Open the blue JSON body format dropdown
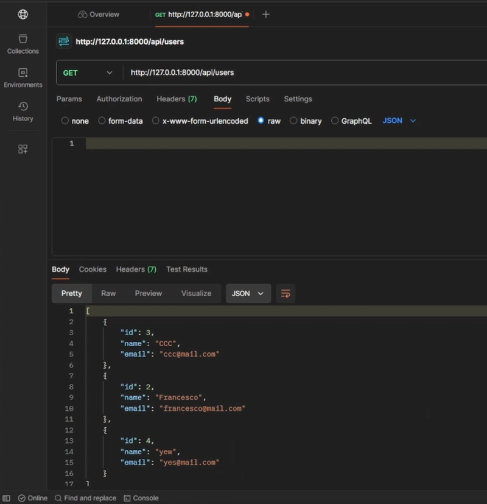Viewport: 487px width, 504px height. pos(399,121)
